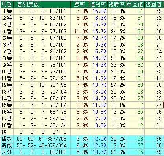
Task: Select the 3番 row label
Action: click(7, 24)
